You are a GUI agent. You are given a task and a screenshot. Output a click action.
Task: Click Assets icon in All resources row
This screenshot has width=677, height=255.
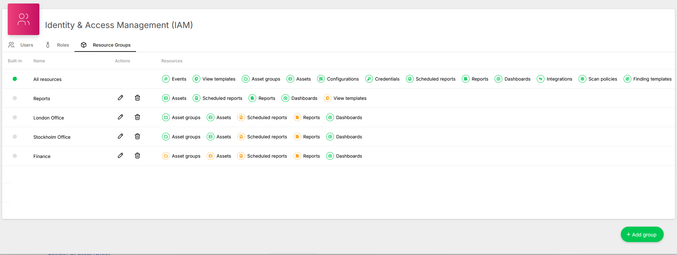[290, 79]
